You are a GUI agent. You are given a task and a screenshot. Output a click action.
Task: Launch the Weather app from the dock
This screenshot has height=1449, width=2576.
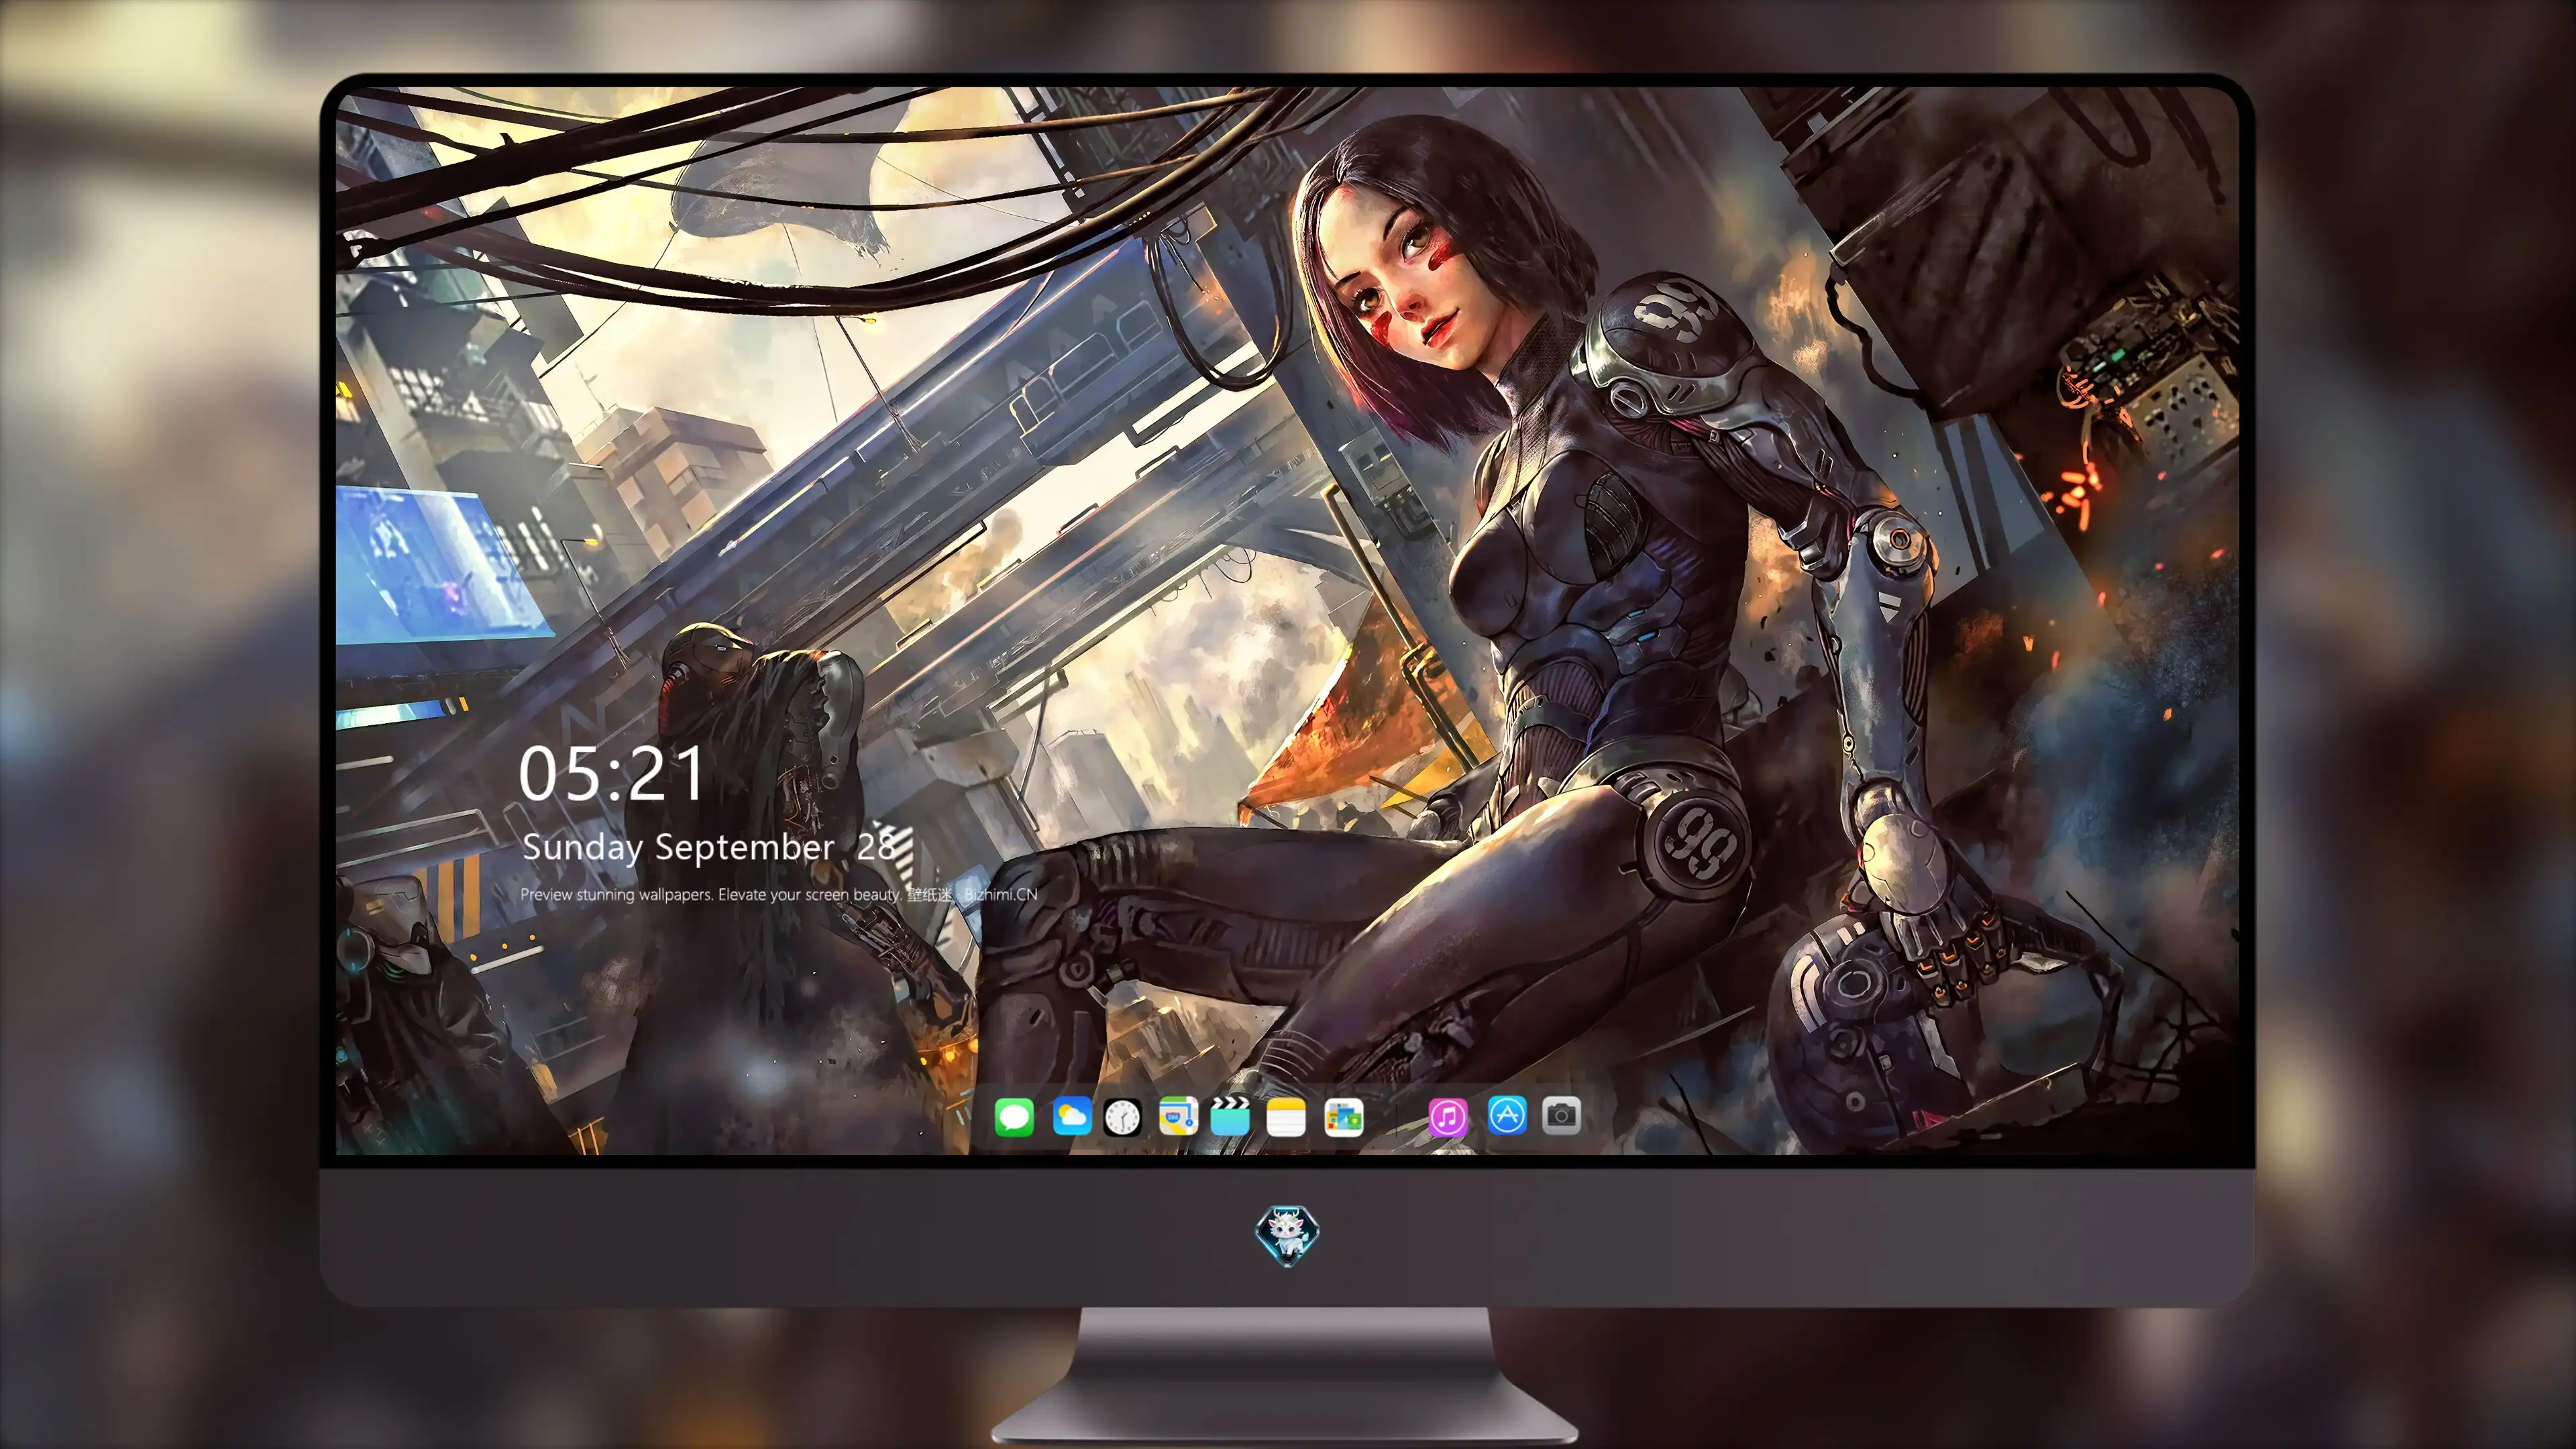pyautogui.click(x=1071, y=1116)
